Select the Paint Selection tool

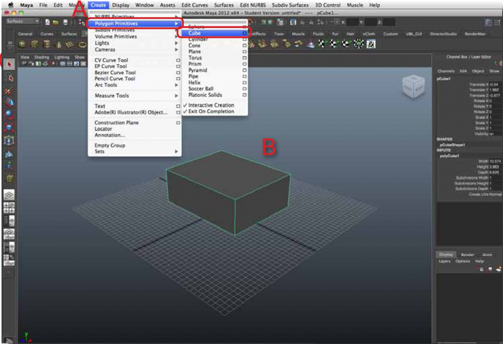tap(10, 89)
